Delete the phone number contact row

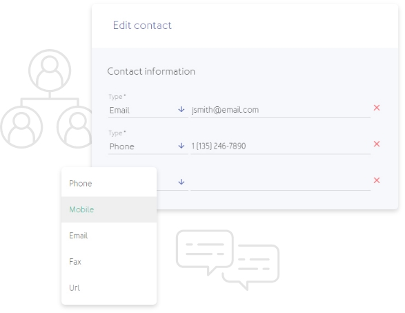click(x=376, y=144)
